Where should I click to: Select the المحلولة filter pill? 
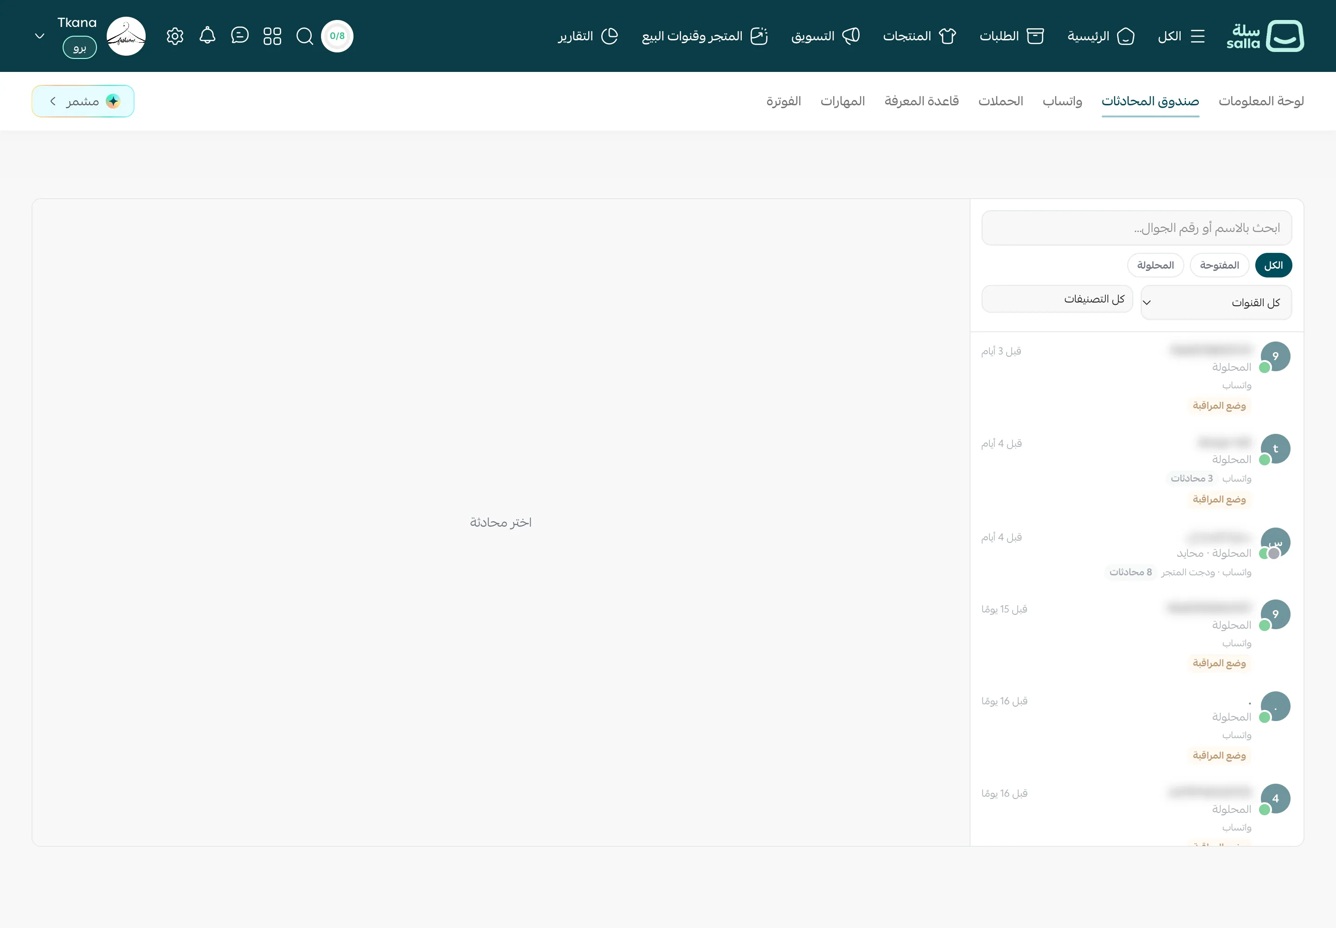[1155, 265]
